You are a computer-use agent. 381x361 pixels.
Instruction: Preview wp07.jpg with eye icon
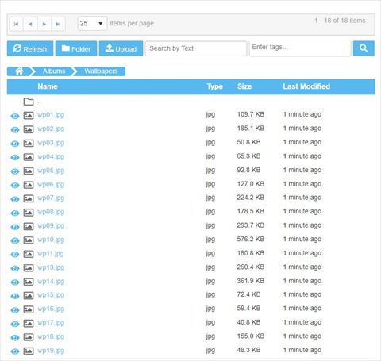click(x=15, y=199)
